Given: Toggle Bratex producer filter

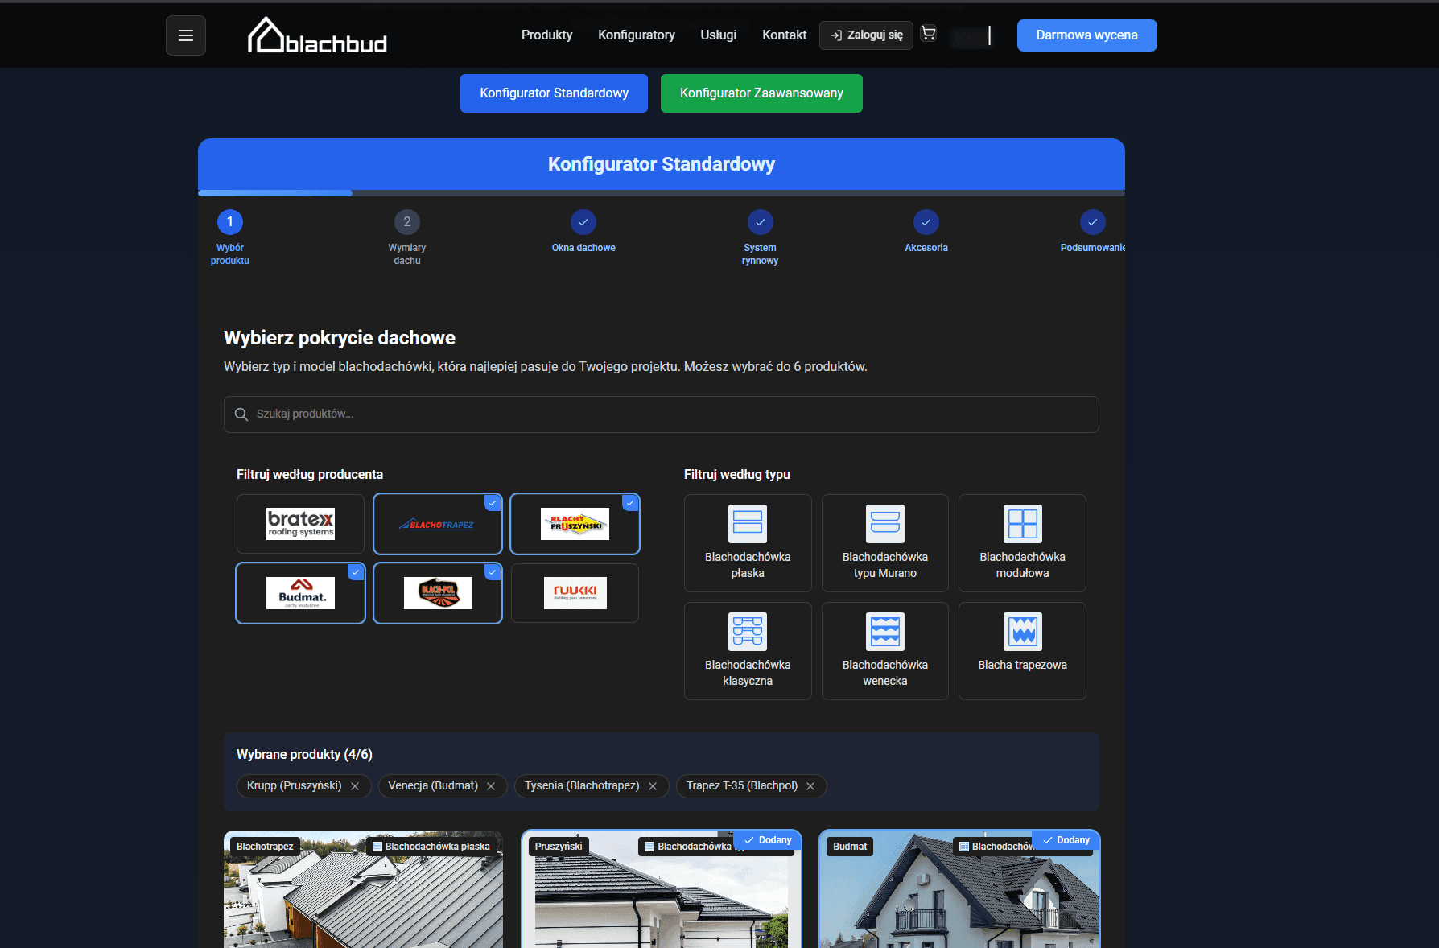Looking at the screenshot, I should pyautogui.click(x=300, y=524).
